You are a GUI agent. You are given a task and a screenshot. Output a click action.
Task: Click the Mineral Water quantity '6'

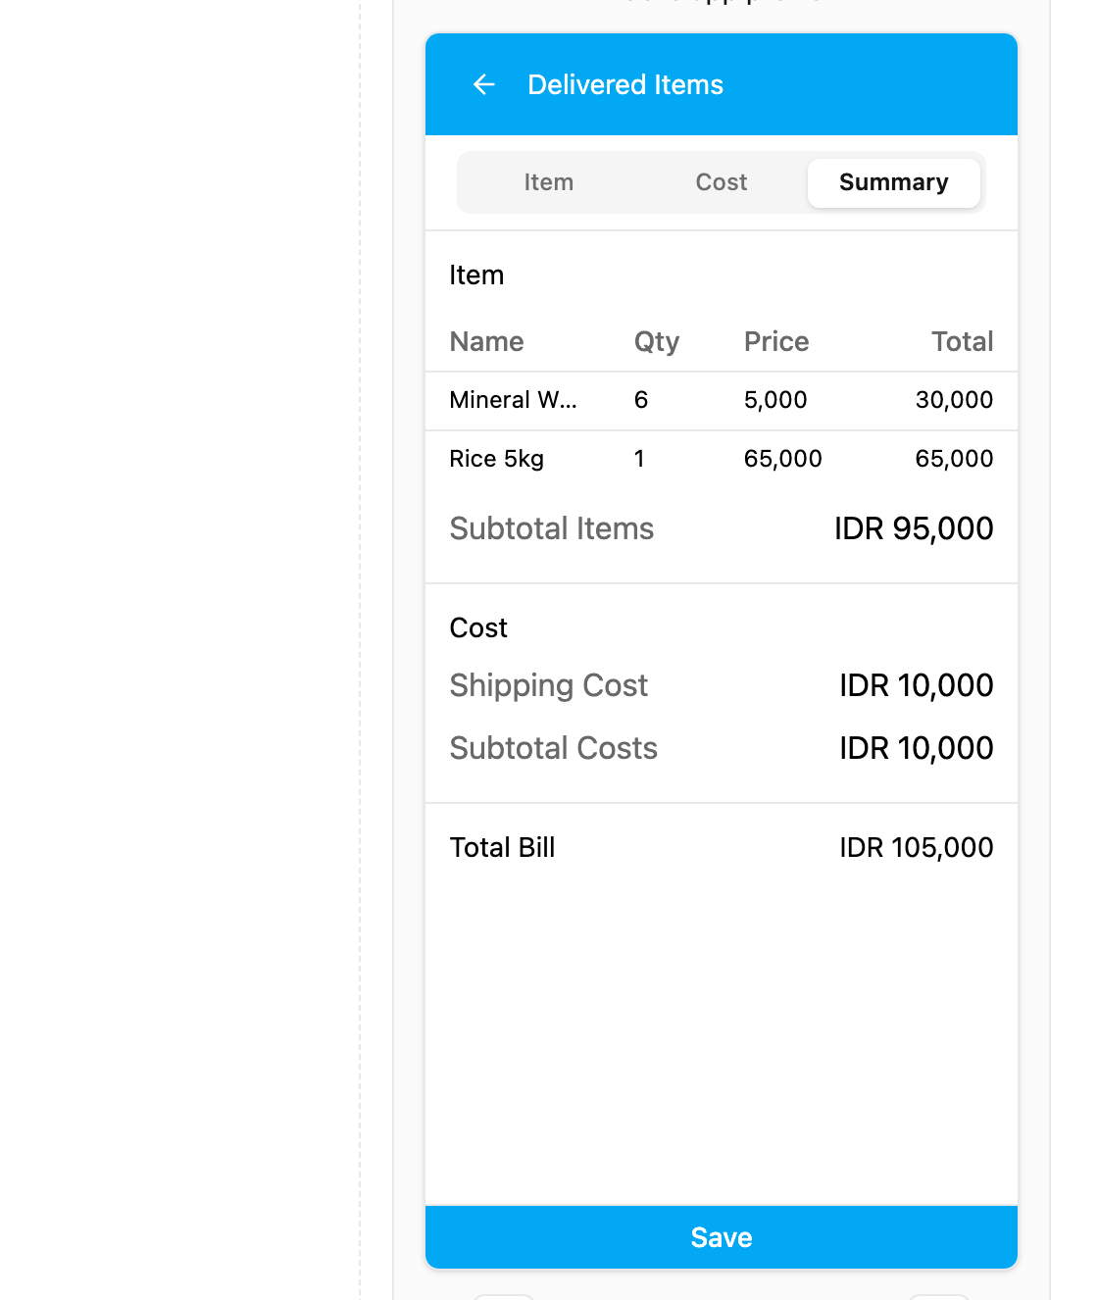coord(641,400)
